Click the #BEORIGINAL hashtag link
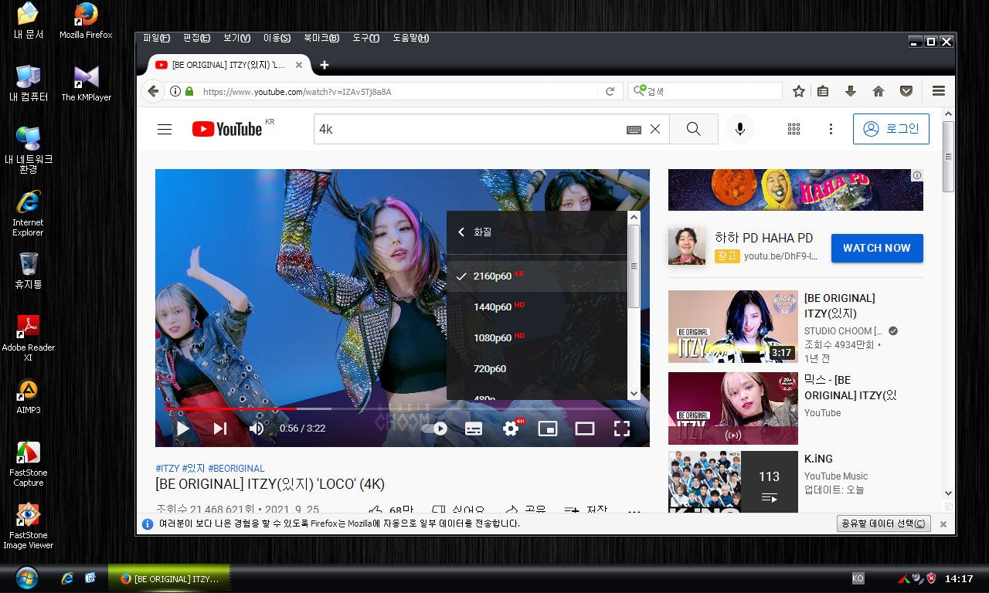The width and height of the screenshot is (989, 593). [236, 469]
